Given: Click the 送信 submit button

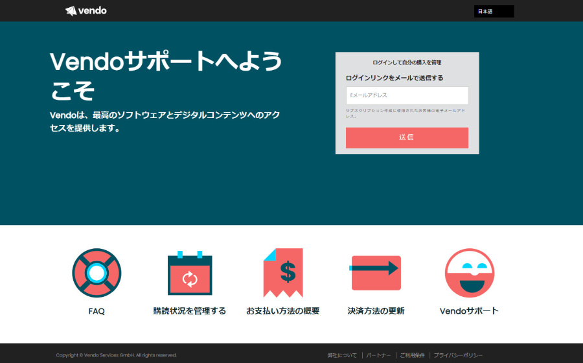Looking at the screenshot, I should click(407, 137).
